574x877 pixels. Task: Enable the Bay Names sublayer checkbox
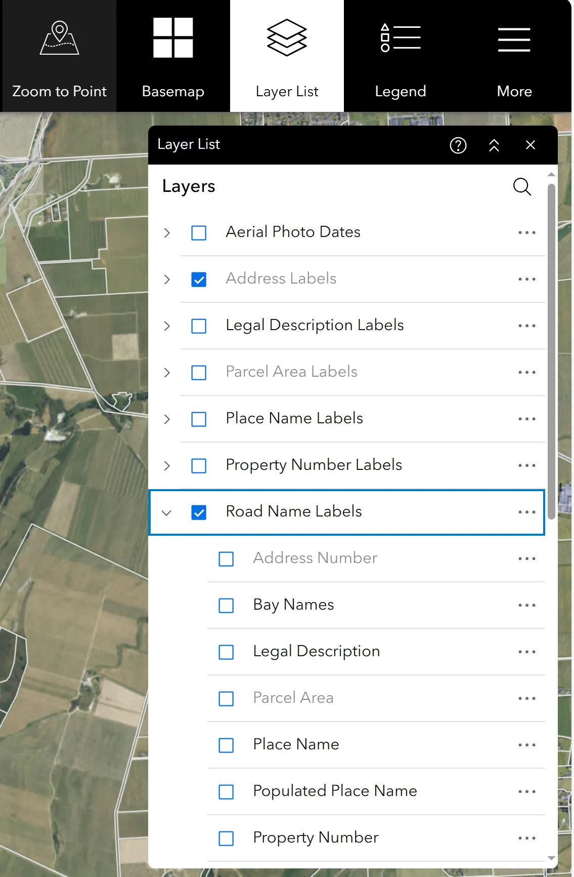point(226,606)
